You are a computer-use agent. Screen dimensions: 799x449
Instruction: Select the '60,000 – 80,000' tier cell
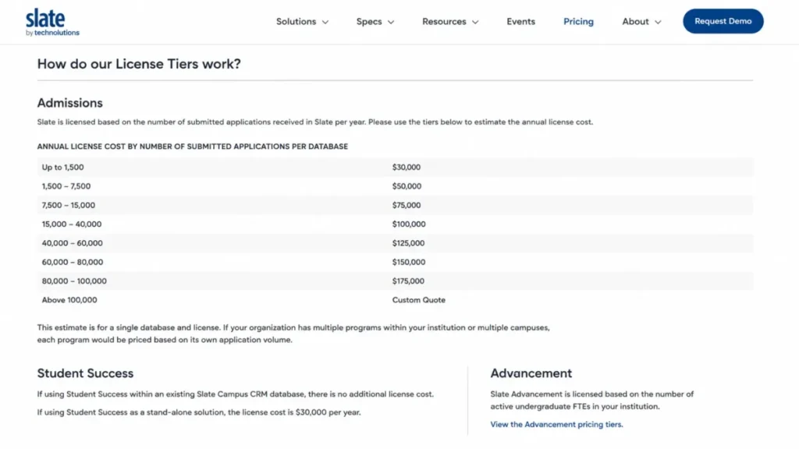(x=73, y=262)
